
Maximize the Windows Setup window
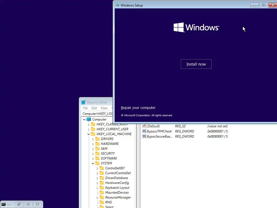263,5
